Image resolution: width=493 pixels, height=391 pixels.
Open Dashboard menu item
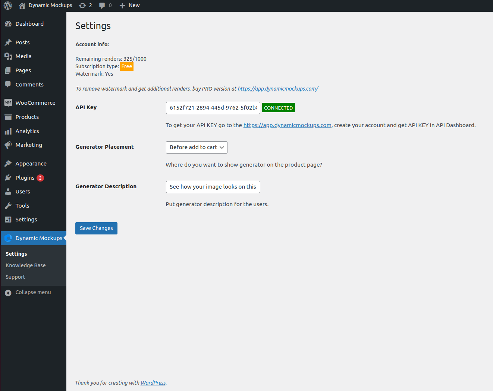33,24
